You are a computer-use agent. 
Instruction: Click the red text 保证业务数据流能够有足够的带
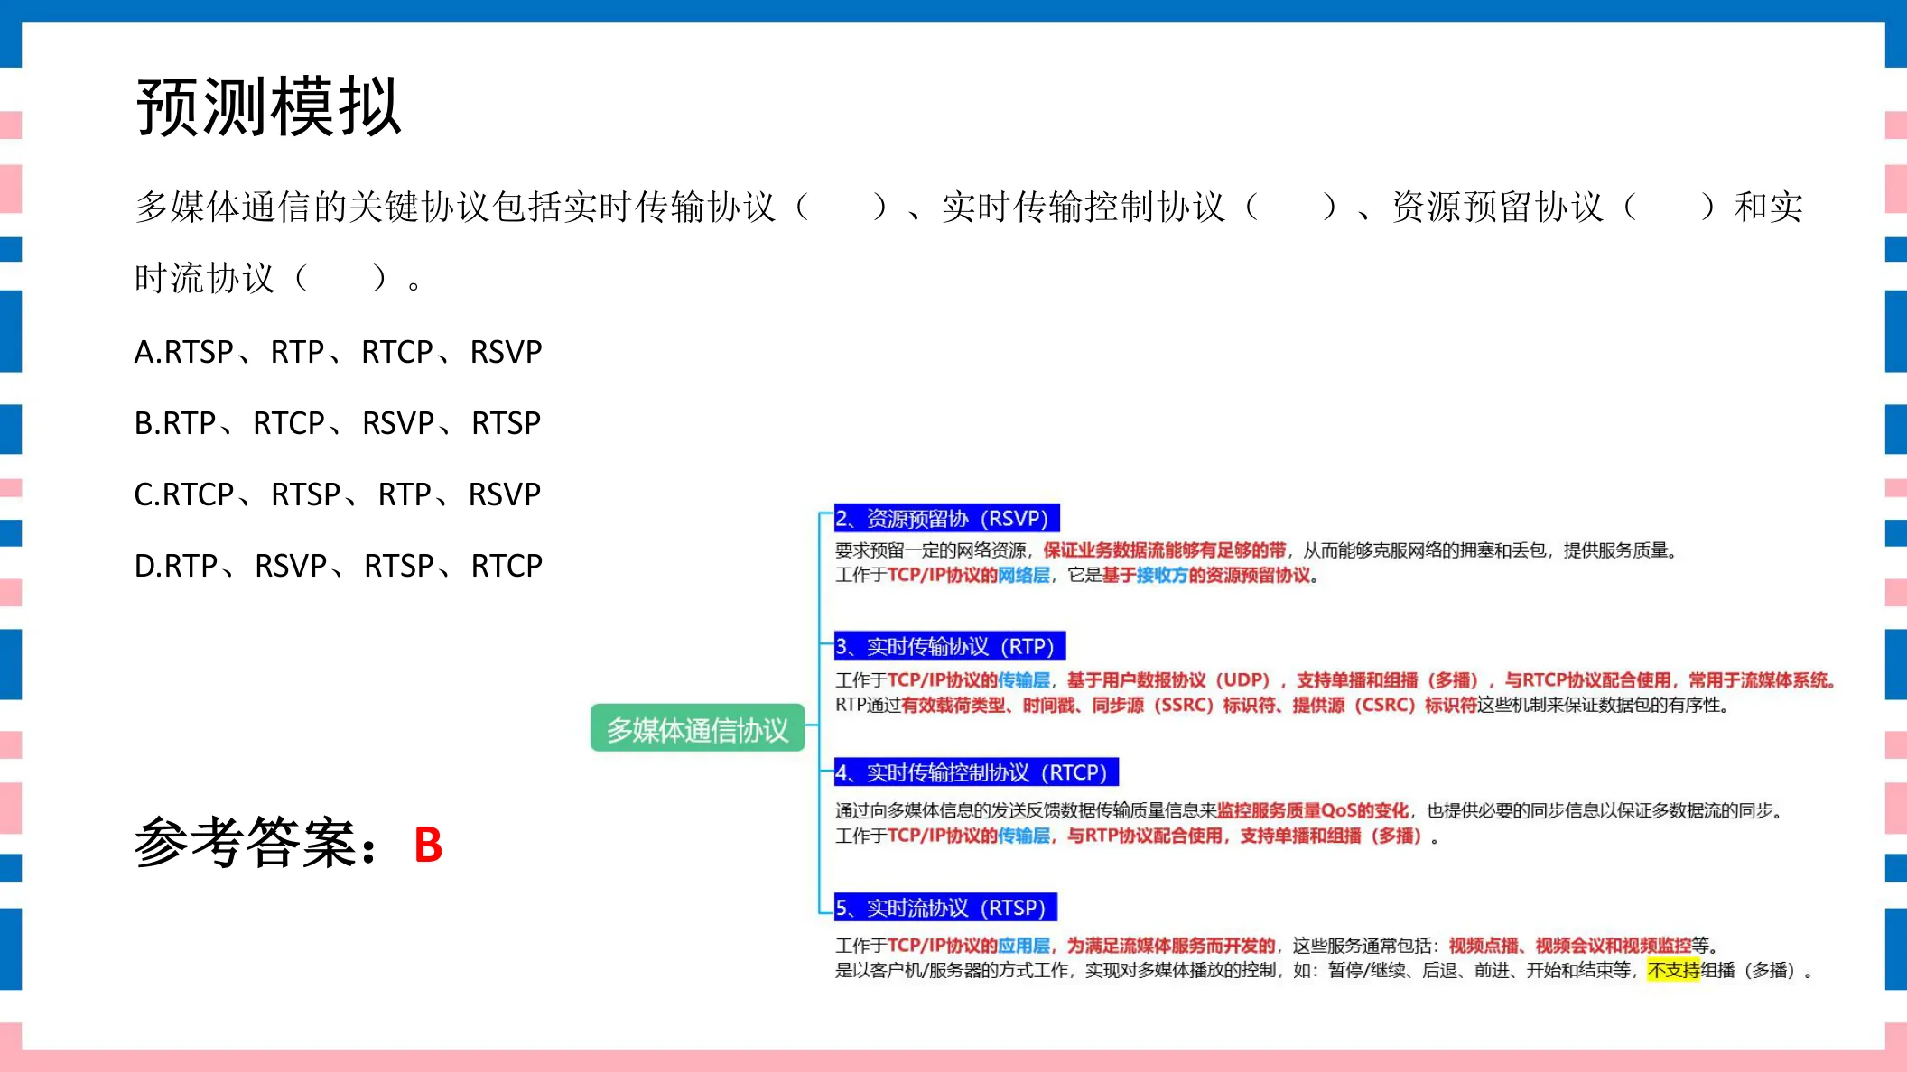(x=1164, y=550)
